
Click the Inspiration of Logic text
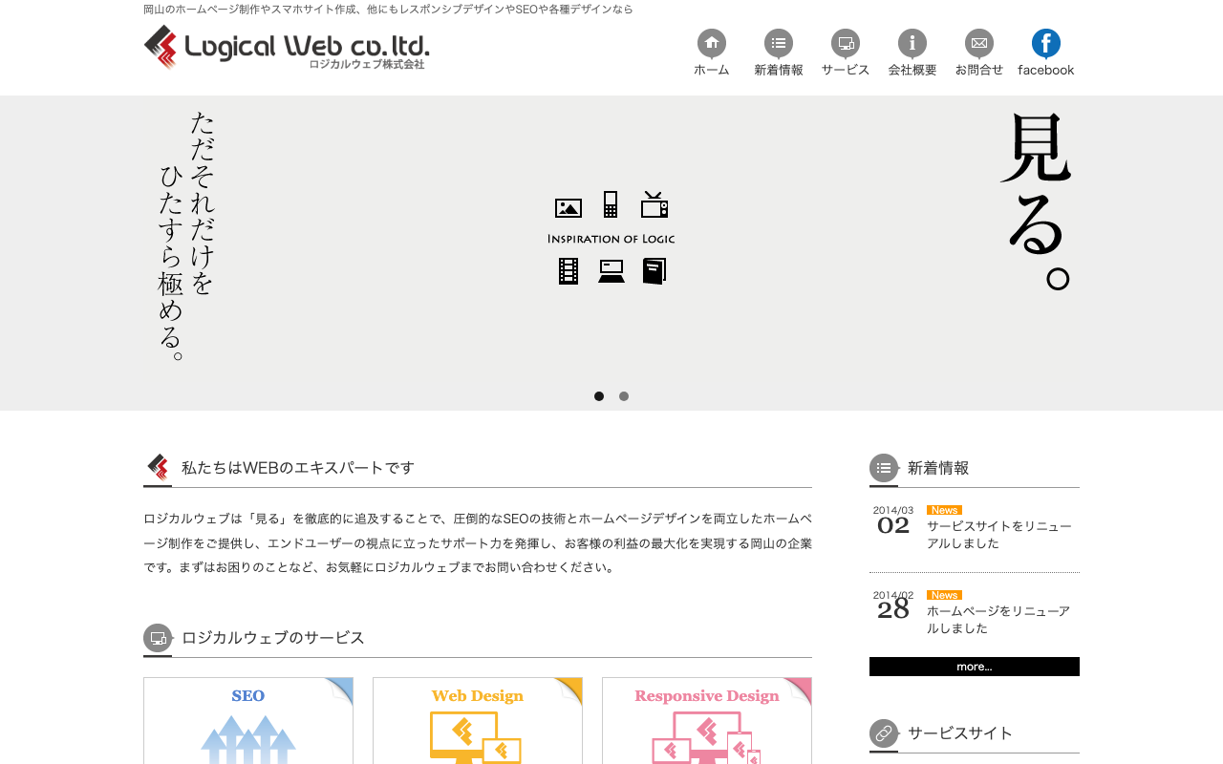[x=611, y=239]
